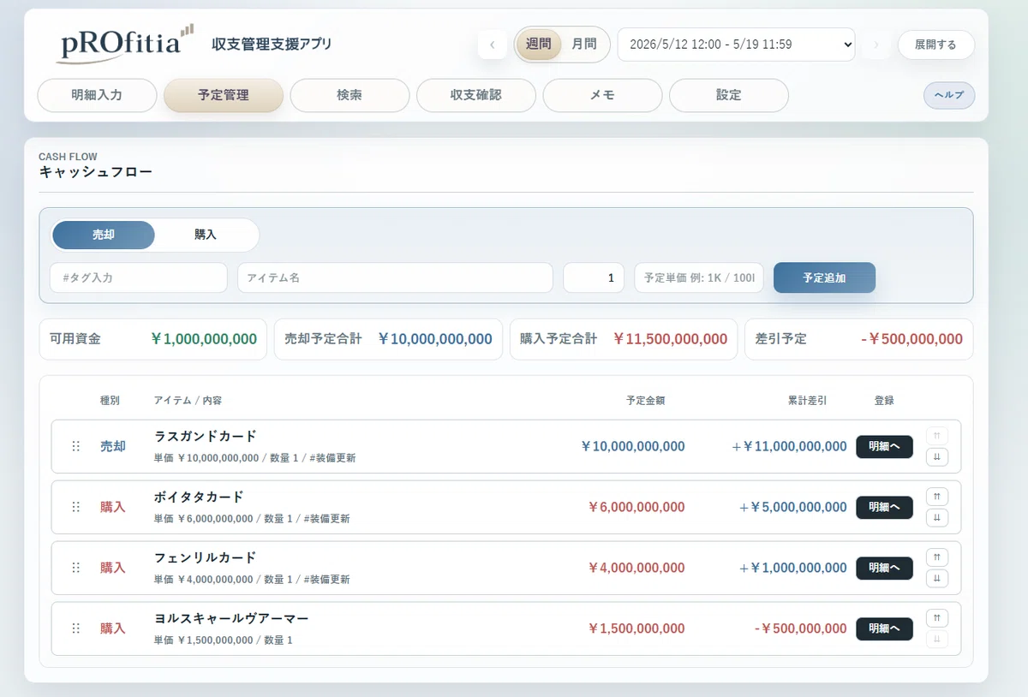Click 明細へ for ボイタタカード
The image size is (1028, 697).
pyautogui.click(x=884, y=508)
